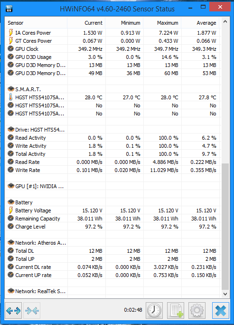
Task: Select the Battery Voltage lightning icon
Action: point(11,210)
